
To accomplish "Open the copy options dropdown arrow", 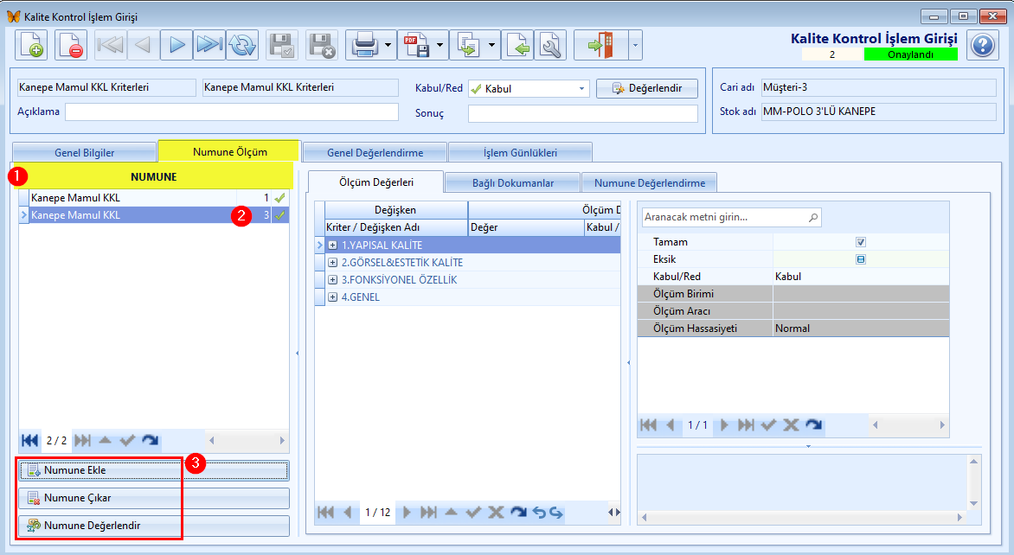I will pyautogui.click(x=491, y=45).
